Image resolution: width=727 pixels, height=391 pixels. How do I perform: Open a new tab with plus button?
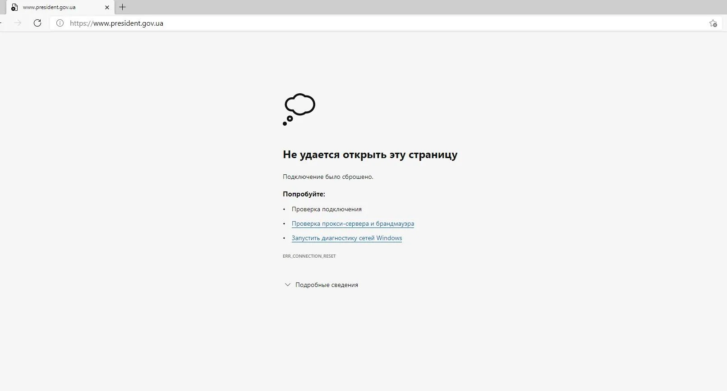click(x=122, y=7)
